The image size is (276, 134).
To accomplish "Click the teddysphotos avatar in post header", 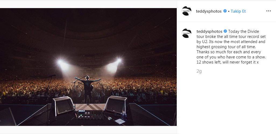I will pos(187,11).
